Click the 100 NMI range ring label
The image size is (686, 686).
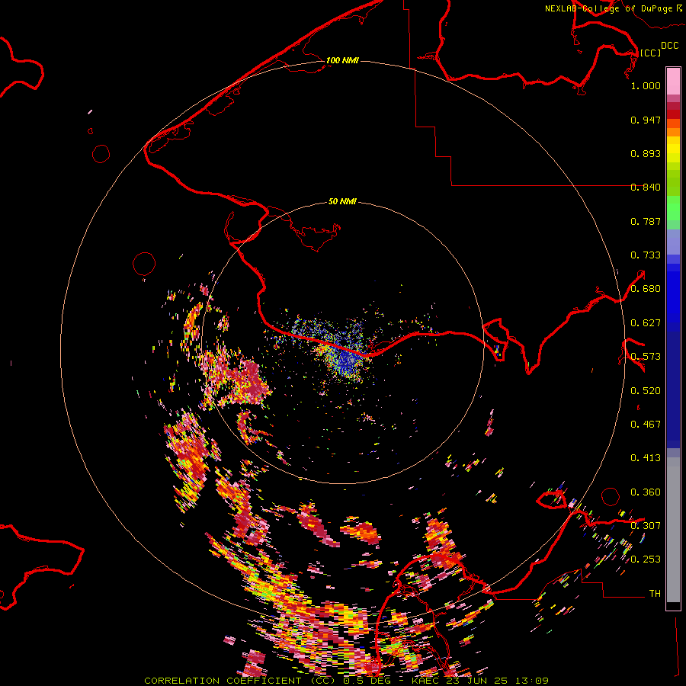(342, 60)
